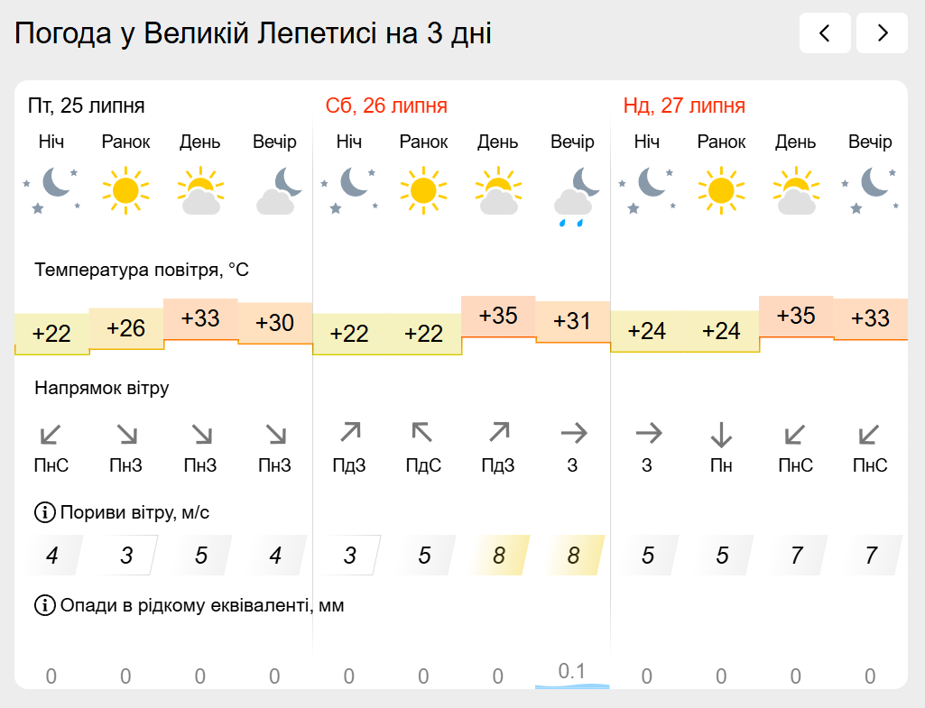This screenshot has width=925, height=708.
Task: Click Saturday evening rain cloud icon
Action: [x=573, y=197]
